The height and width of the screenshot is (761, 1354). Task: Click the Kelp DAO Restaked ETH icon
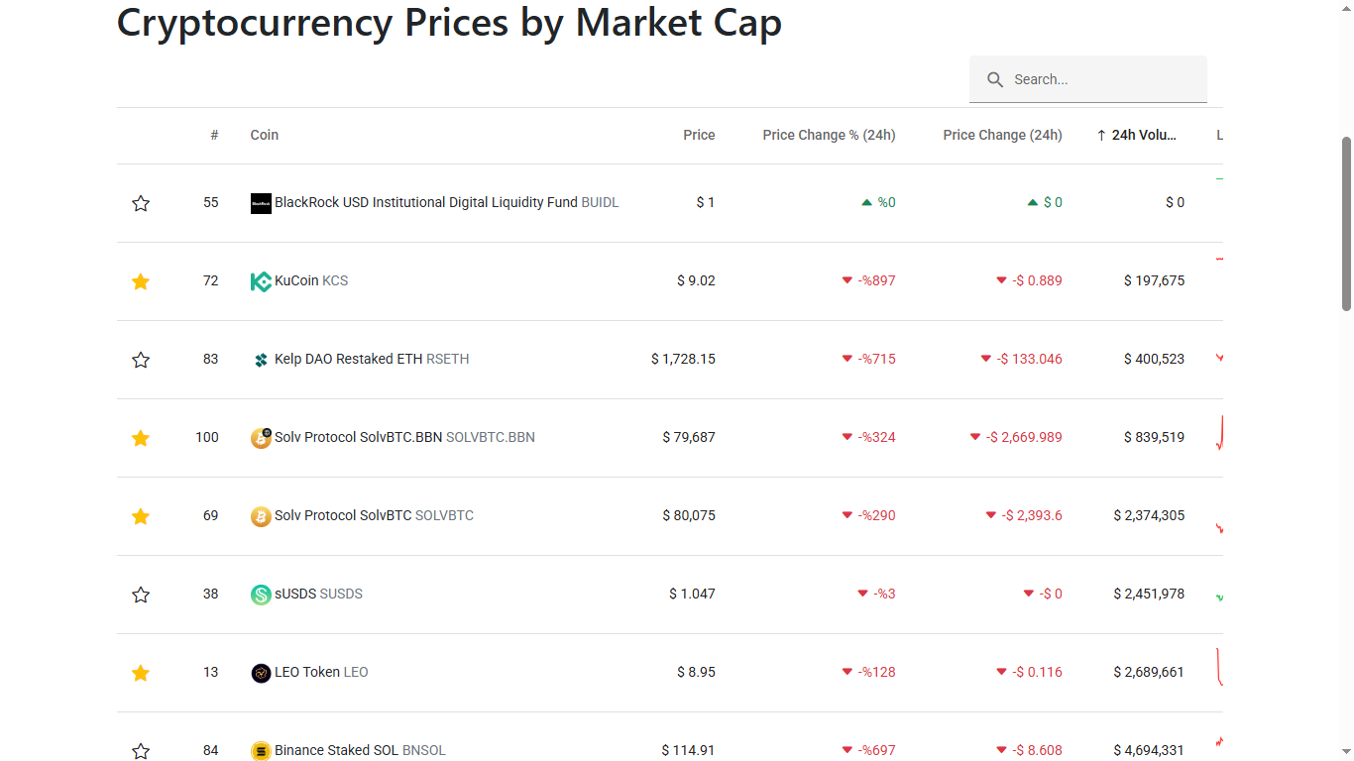(261, 360)
